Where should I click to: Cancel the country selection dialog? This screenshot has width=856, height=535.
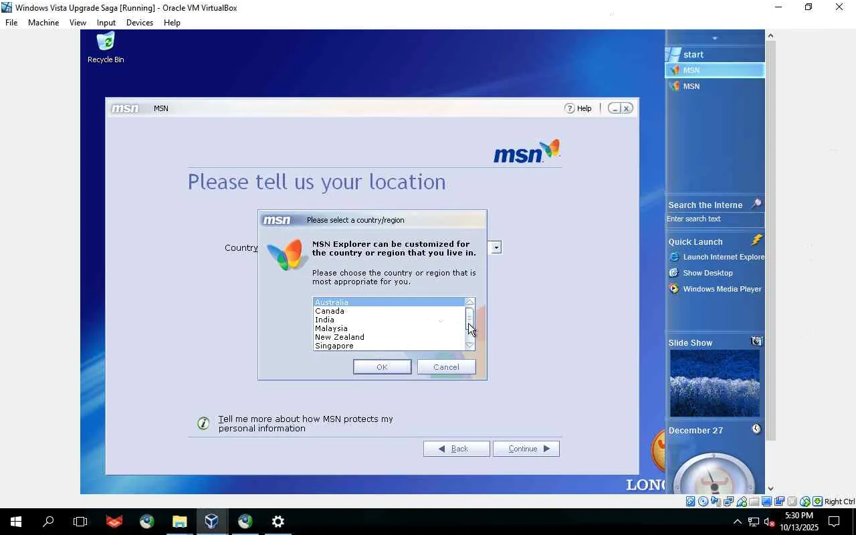[446, 367]
